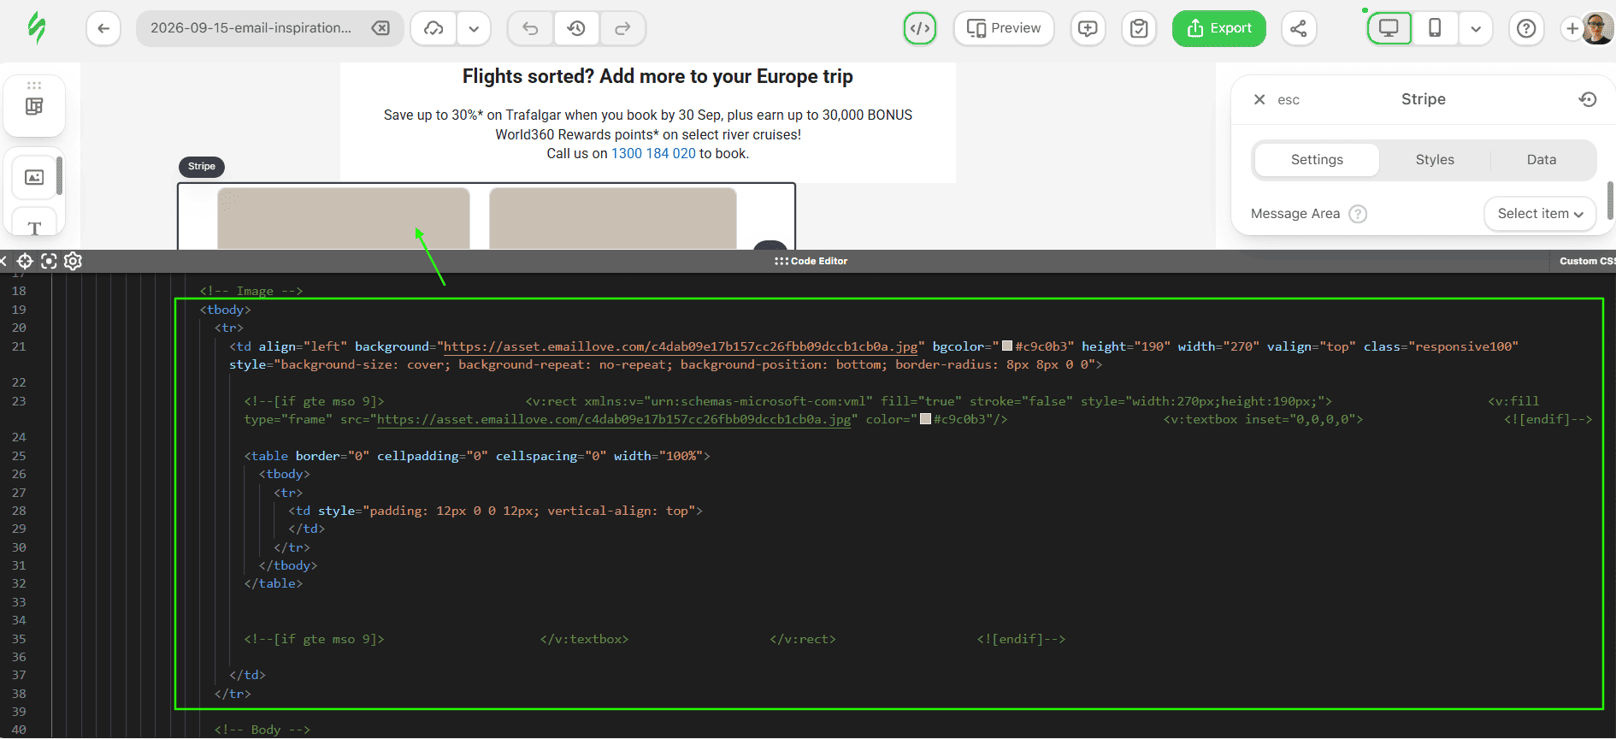Open the Select item dropdown

1540,214
